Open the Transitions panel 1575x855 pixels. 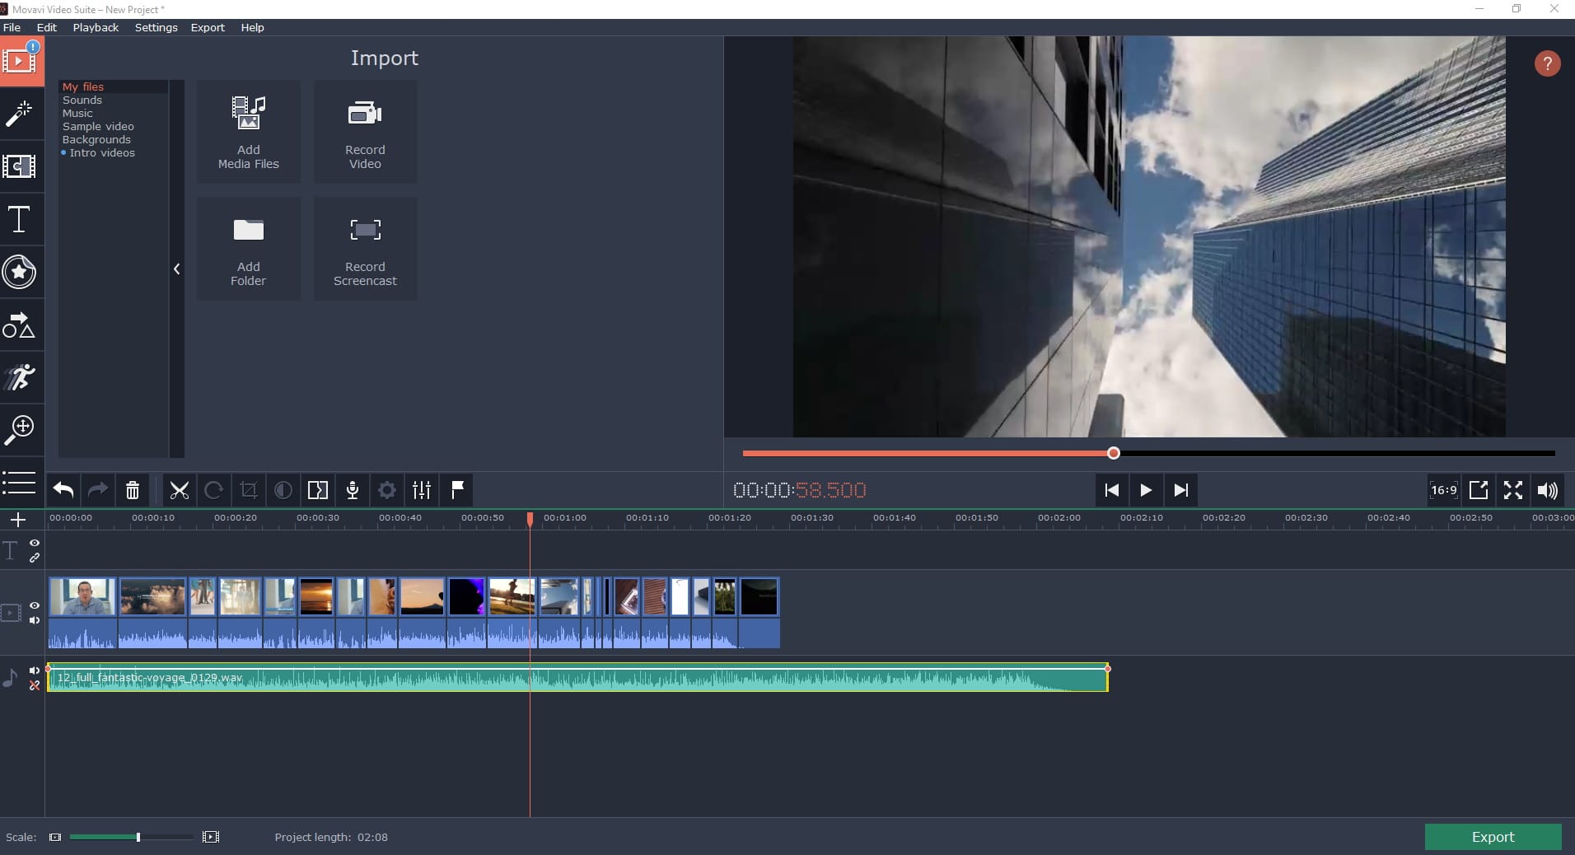click(19, 166)
